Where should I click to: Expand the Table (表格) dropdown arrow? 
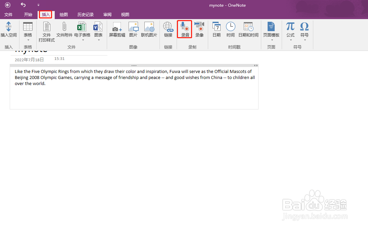[28, 40]
